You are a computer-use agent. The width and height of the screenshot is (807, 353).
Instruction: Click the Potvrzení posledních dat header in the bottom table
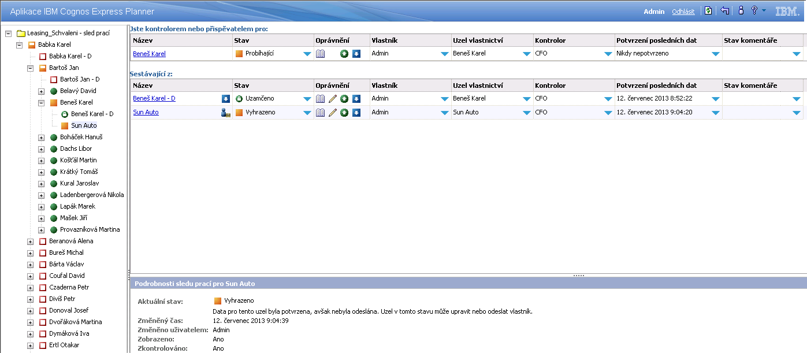[x=668, y=86]
